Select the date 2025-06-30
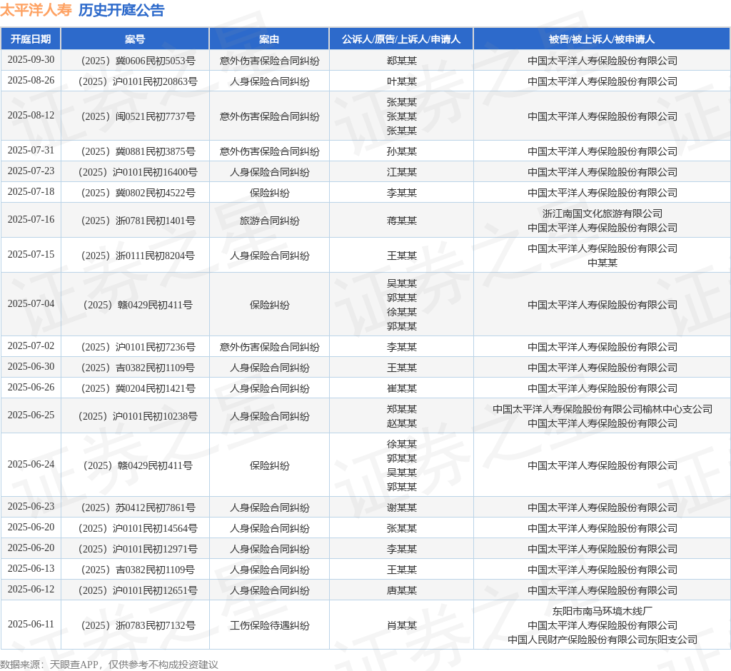The width and height of the screenshot is (731, 671). [31, 367]
